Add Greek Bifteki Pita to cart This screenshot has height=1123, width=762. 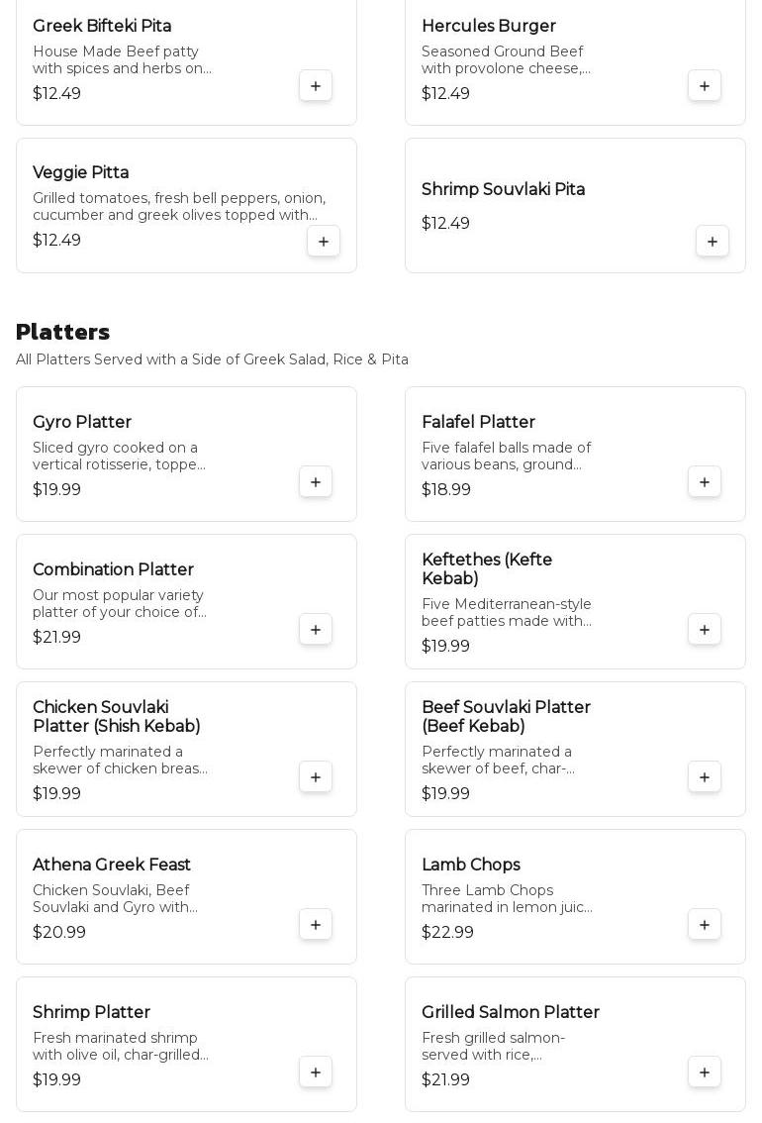click(x=316, y=86)
